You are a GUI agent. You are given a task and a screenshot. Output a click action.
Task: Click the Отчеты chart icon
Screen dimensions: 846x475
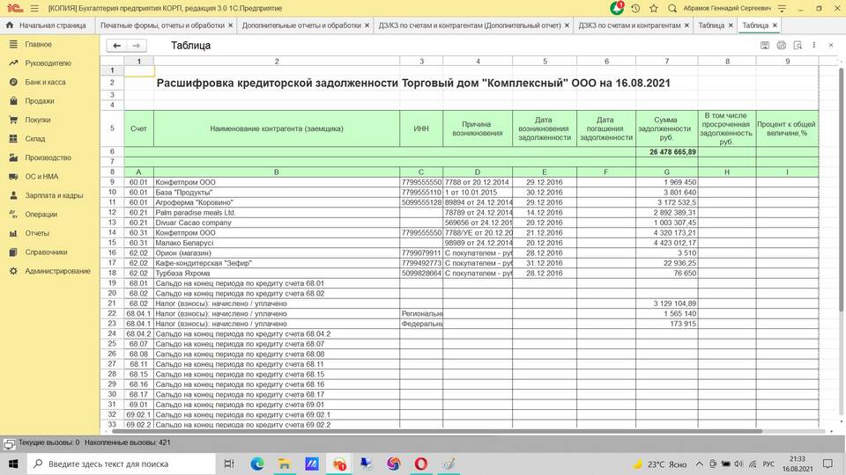13,232
